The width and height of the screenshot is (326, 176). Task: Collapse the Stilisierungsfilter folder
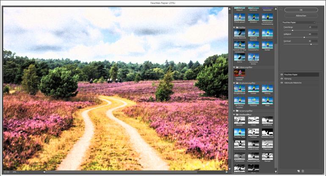pyautogui.click(x=234, y=67)
